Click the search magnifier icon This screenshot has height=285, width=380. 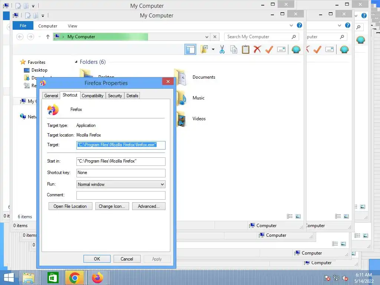tap(294, 37)
